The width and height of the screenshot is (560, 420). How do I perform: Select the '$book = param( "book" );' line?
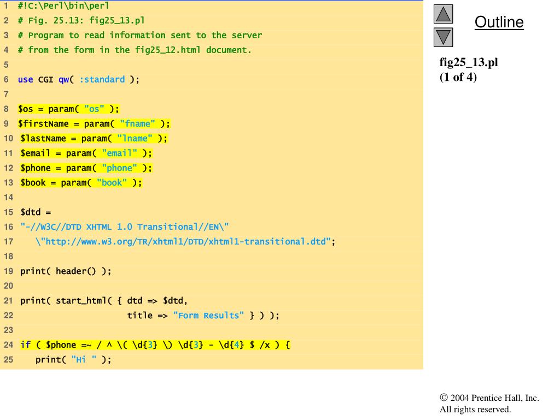point(81,183)
